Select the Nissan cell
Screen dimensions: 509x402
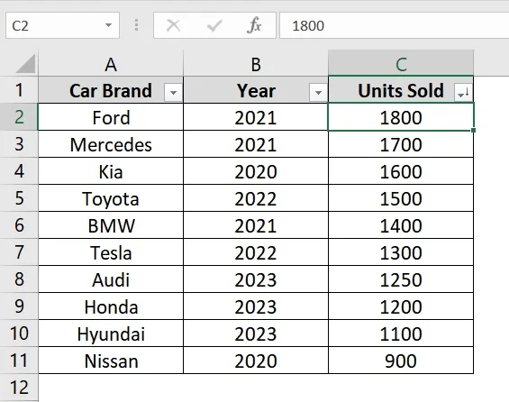(x=111, y=361)
